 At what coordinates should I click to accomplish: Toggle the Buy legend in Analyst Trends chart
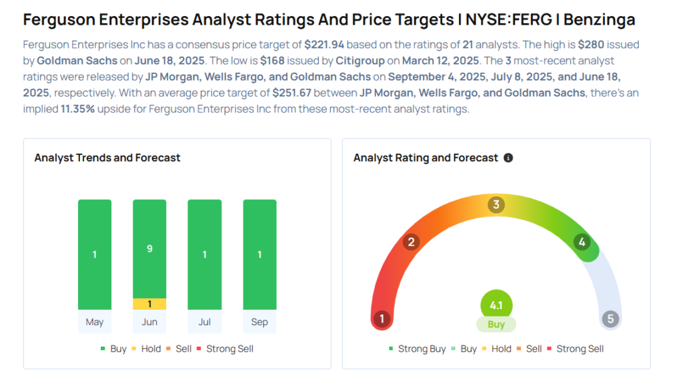coord(113,348)
